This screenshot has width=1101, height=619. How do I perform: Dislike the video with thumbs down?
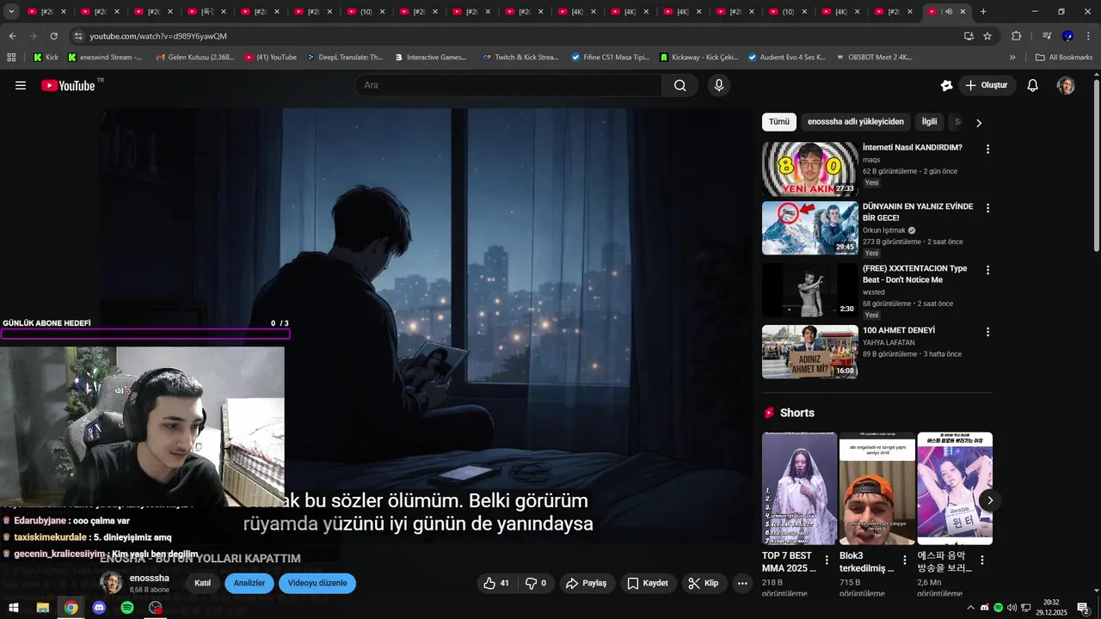537,583
